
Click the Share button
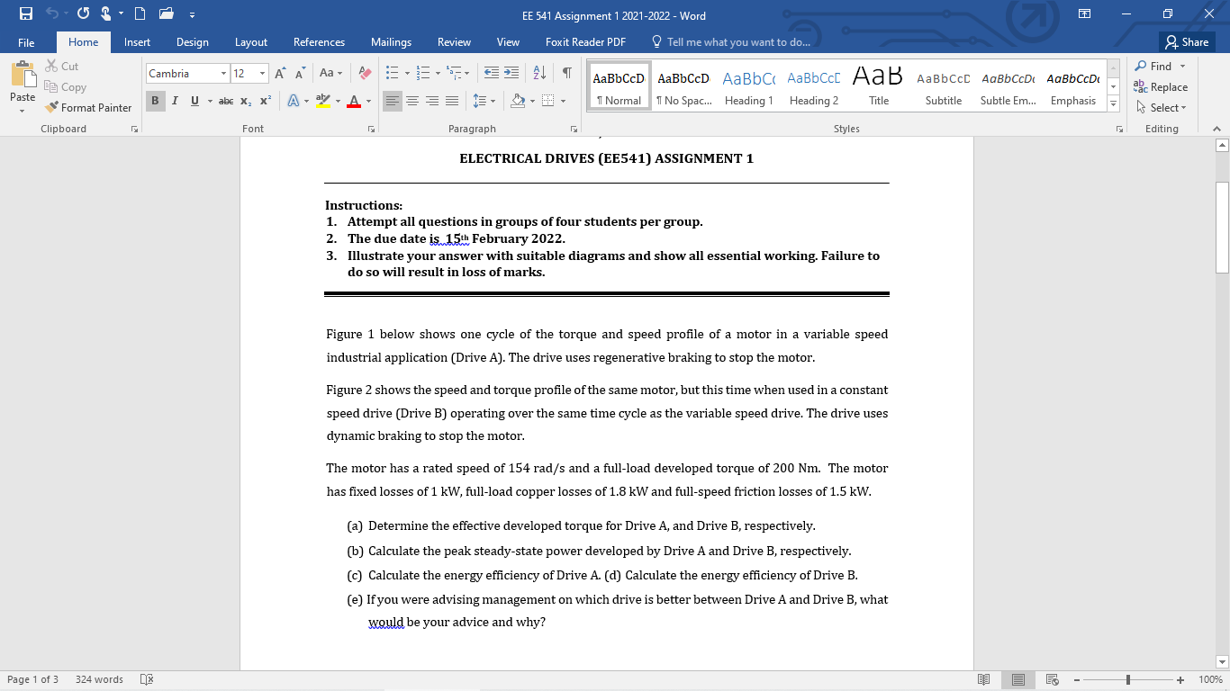tap(1187, 42)
